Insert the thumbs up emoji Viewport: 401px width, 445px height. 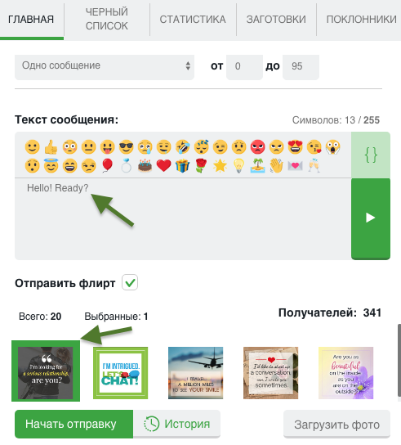51,147
